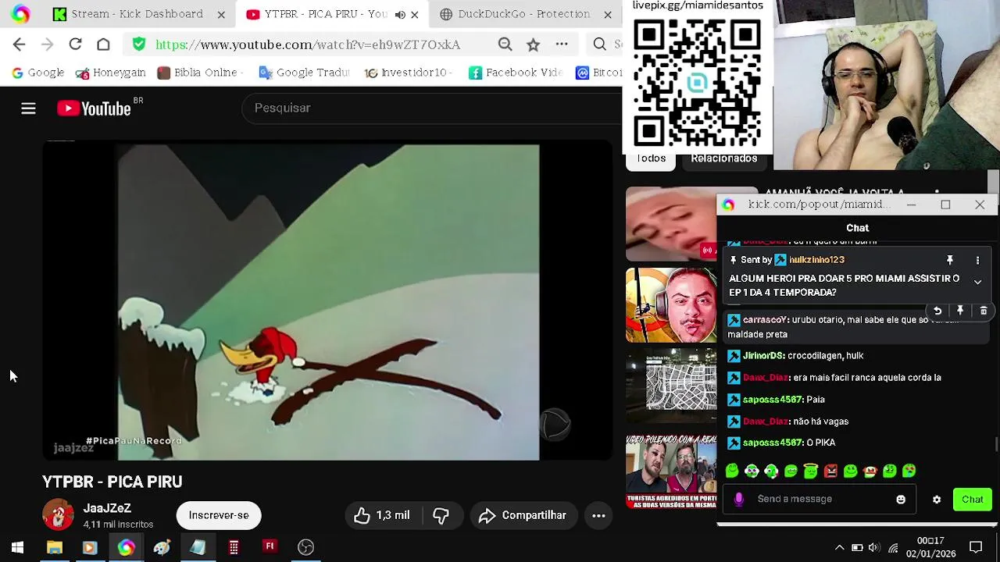Screen dimensions: 1000x562
Task: Click the address bar URL
Action: click(308, 44)
